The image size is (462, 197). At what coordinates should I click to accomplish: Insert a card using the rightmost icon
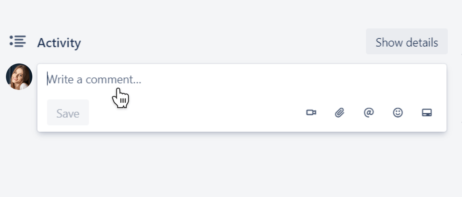point(427,112)
